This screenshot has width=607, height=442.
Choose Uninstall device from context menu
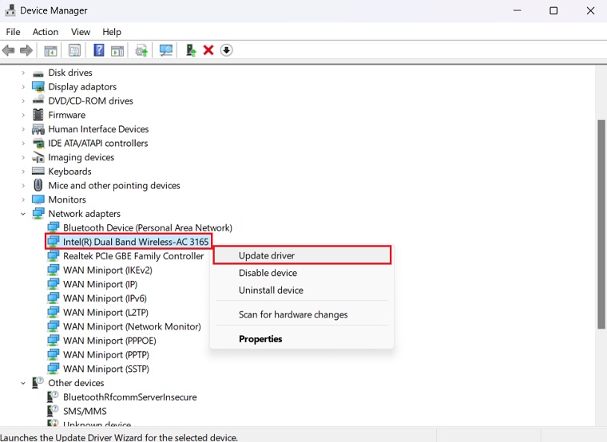[x=271, y=290]
